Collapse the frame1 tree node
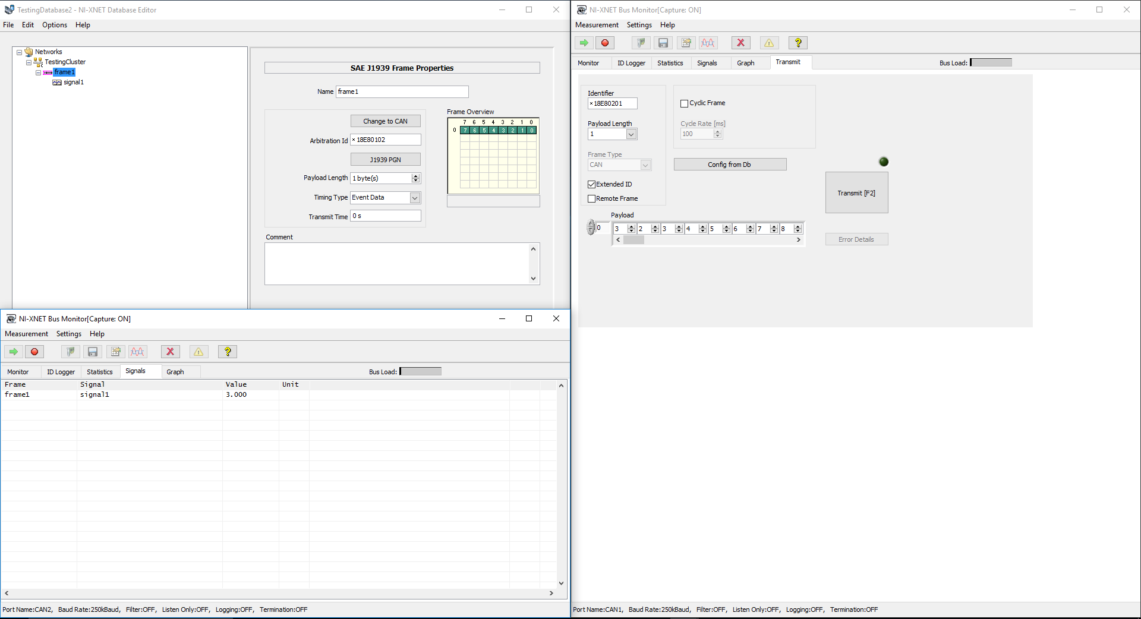1141x619 pixels. click(39, 72)
